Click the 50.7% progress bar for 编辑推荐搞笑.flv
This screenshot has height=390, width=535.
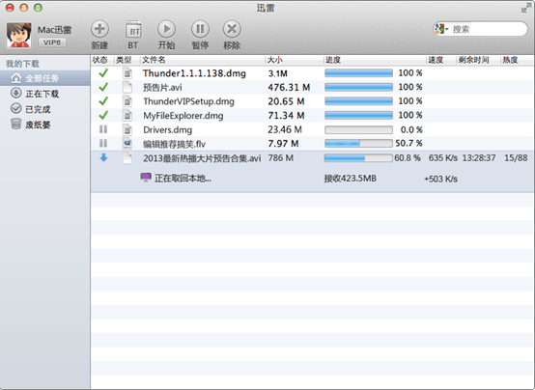click(x=358, y=144)
